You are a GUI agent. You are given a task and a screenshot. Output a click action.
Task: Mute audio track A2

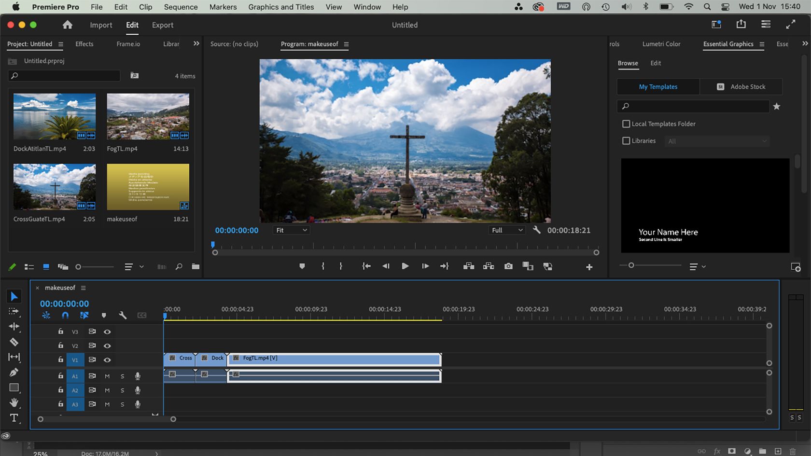107,390
